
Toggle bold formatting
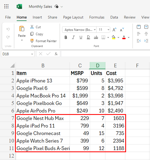click(66, 37)
